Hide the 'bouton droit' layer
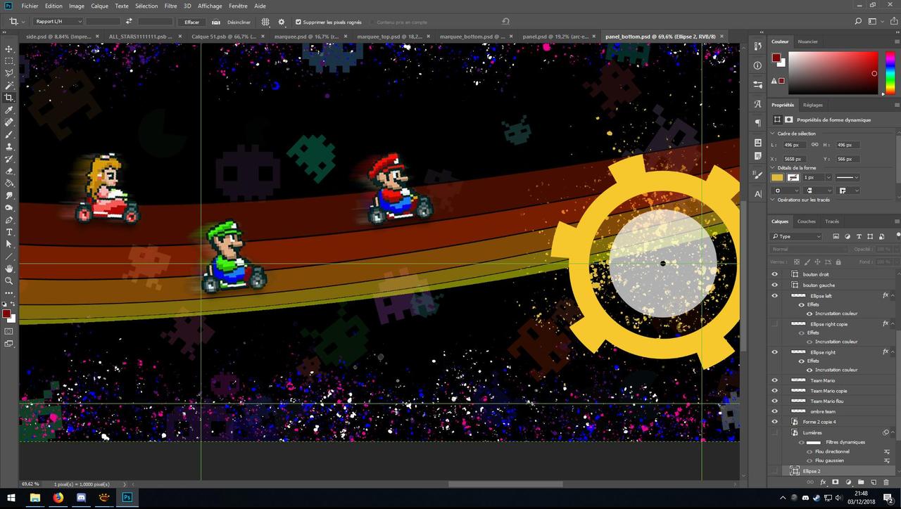This screenshot has width=901, height=509. [x=774, y=274]
